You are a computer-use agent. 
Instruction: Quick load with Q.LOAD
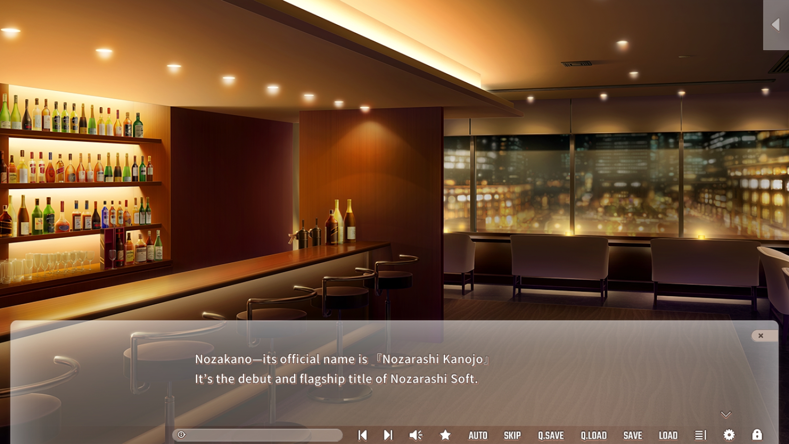click(594, 435)
